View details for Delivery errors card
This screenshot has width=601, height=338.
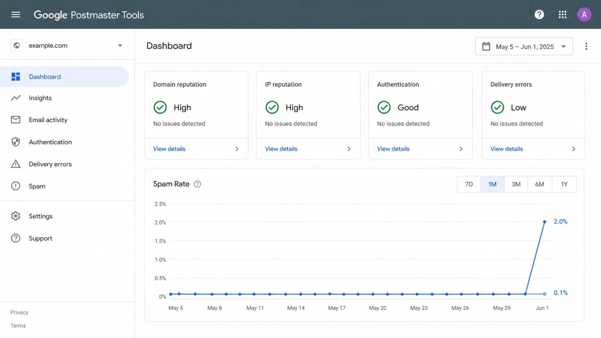coord(506,149)
